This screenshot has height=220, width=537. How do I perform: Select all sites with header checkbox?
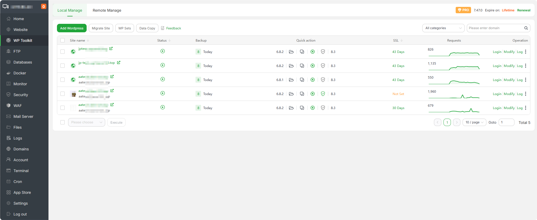[x=63, y=41]
